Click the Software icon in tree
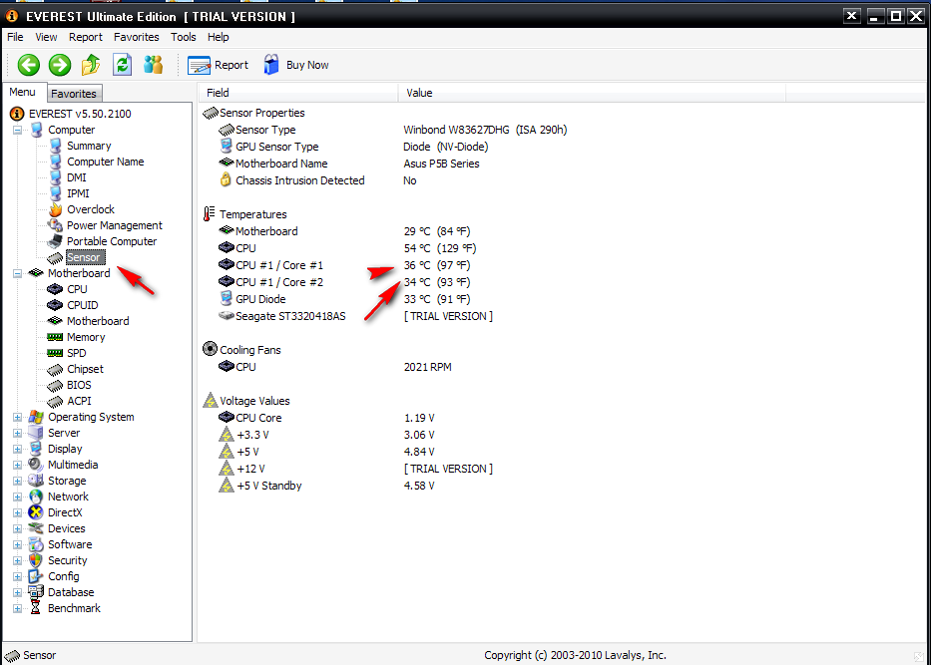The height and width of the screenshot is (665, 931). click(36, 544)
